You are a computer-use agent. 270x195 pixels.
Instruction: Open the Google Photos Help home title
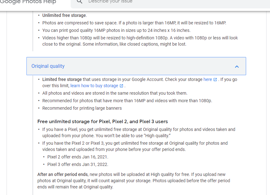[28, 2]
